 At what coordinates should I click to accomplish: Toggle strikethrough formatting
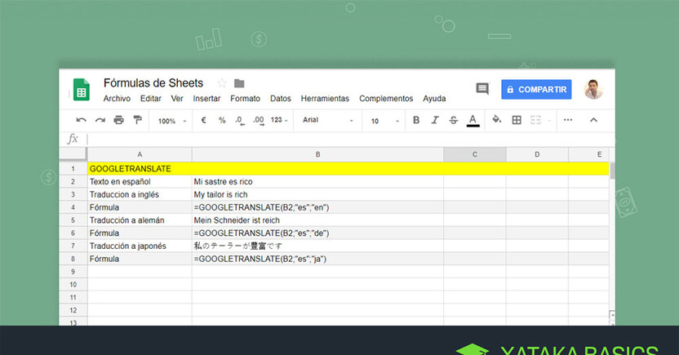click(454, 120)
